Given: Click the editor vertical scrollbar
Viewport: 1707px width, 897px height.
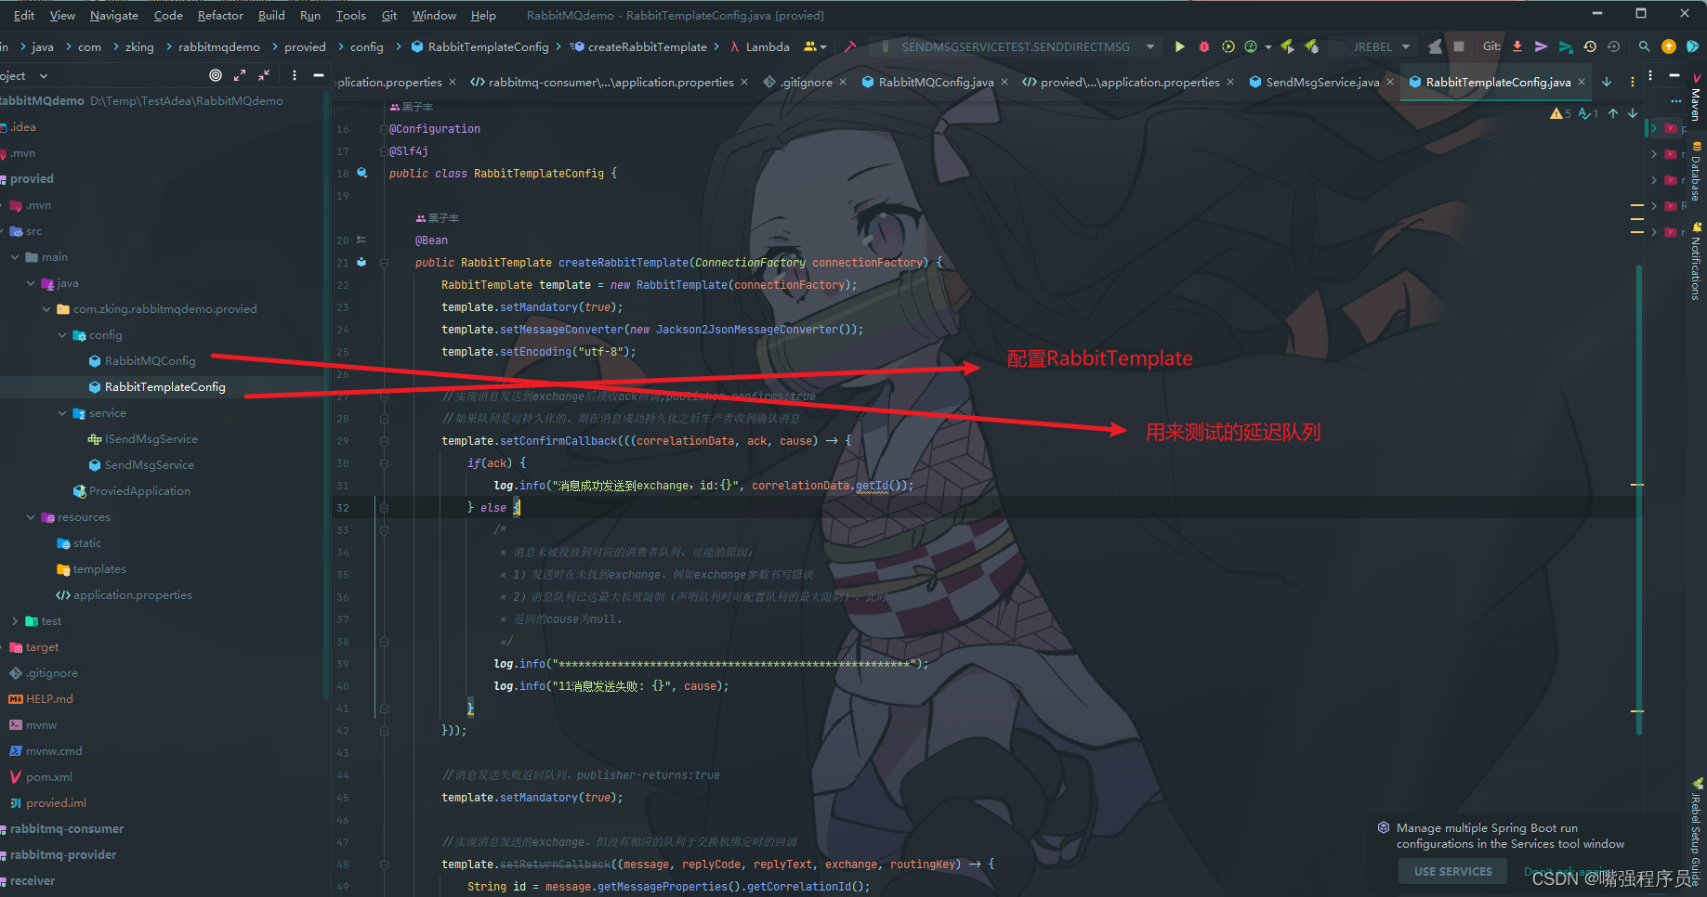Looking at the screenshot, I should (1638, 501).
